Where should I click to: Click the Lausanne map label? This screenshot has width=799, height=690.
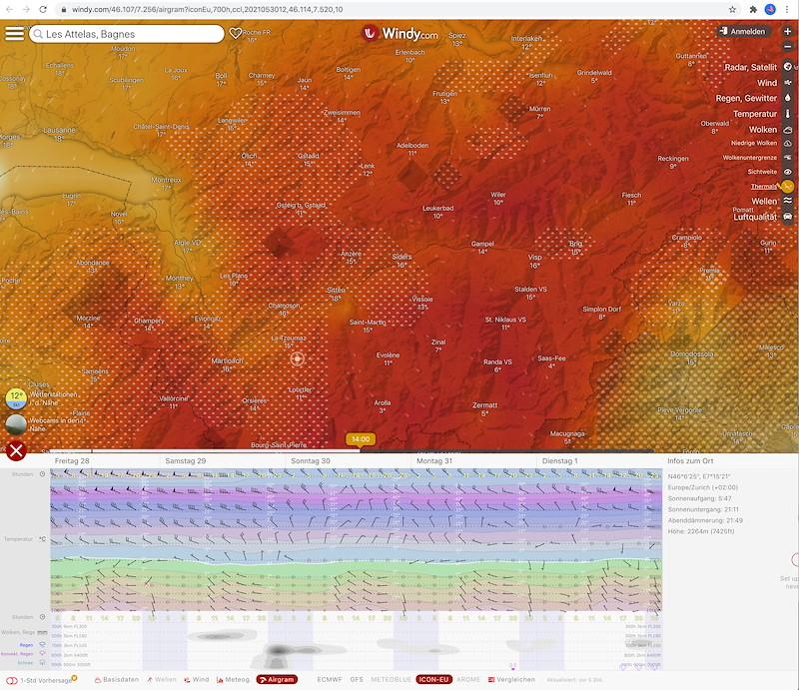59,131
